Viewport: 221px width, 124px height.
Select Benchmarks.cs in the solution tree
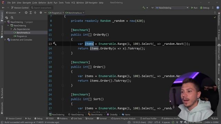coord(23,33)
